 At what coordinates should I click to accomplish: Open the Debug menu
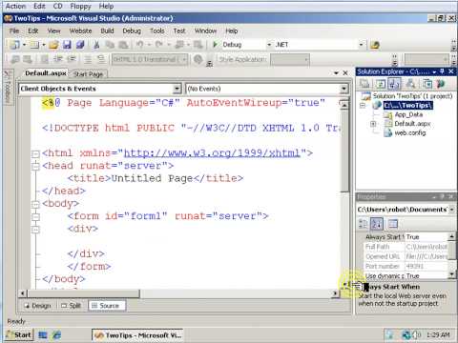click(x=132, y=30)
